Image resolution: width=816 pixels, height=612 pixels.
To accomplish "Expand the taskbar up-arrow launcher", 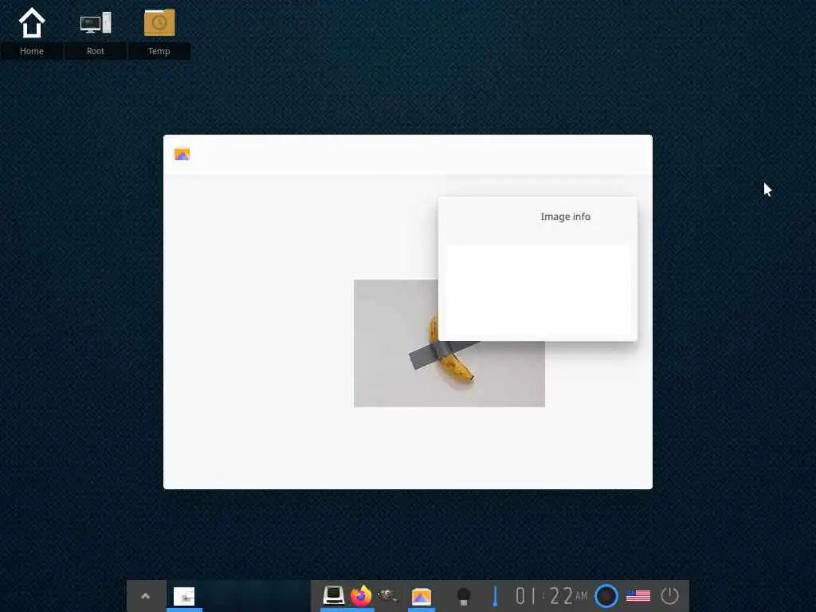I will [x=146, y=596].
